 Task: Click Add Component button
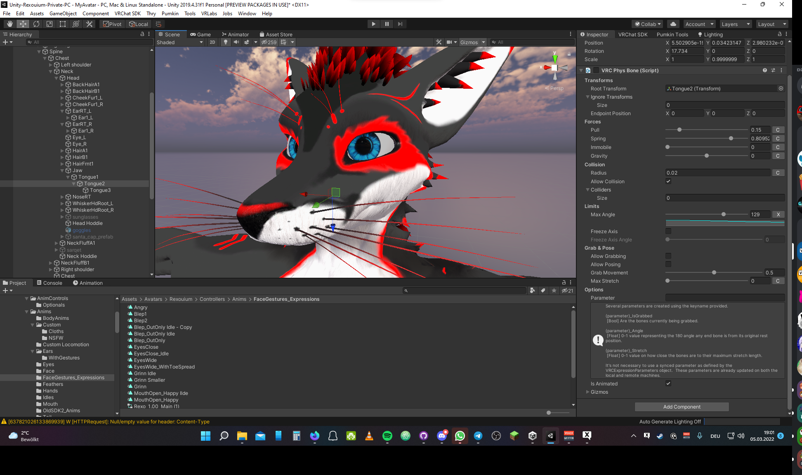[682, 407]
